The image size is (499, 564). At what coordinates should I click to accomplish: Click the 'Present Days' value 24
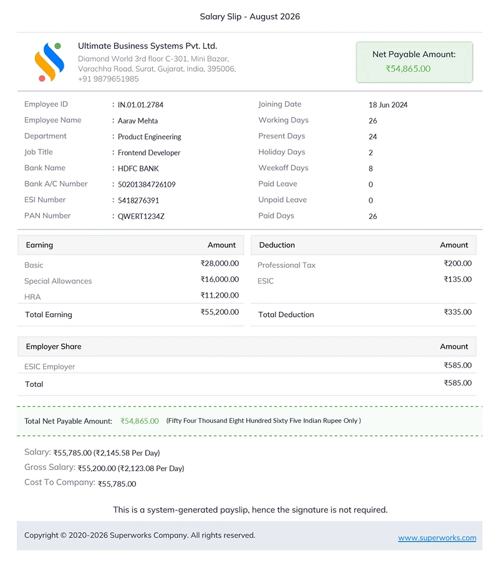coord(373,137)
